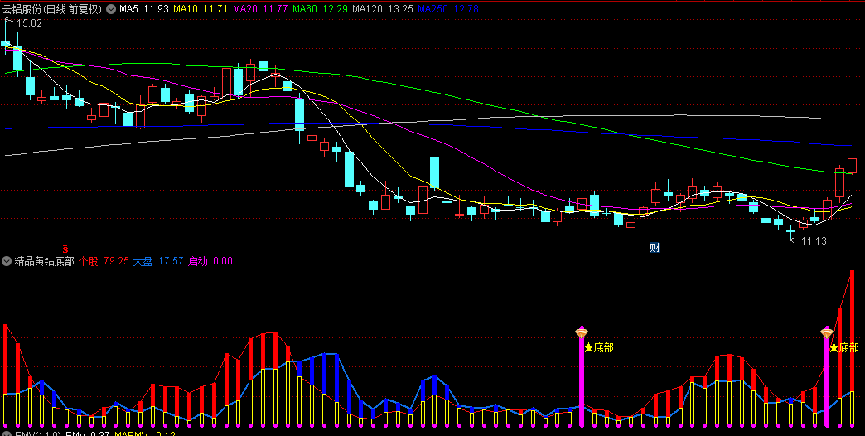The height and width of the screenshot is (436, 865).
Task: Select the green MA60: 12.29 label
Action: (320, 9)
